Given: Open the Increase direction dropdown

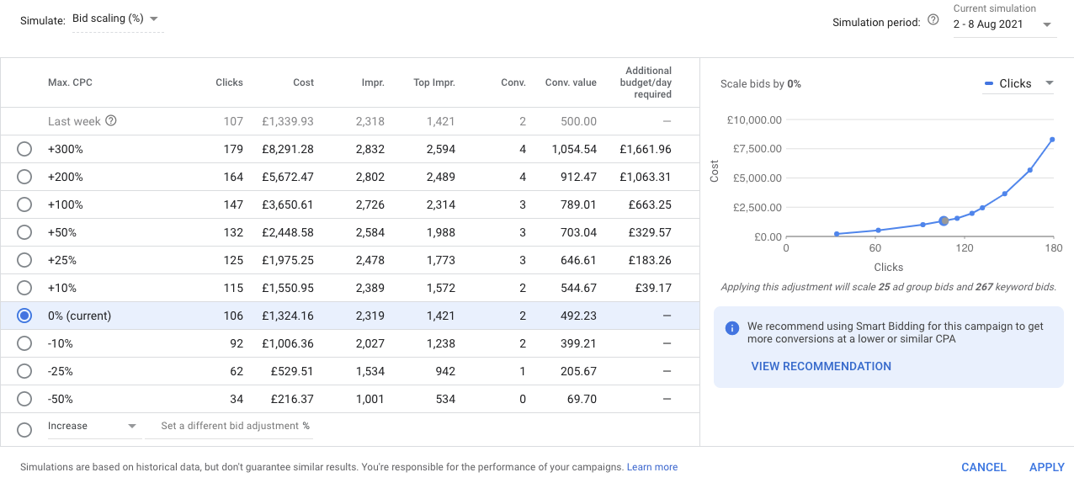Looking at the screenshot, I should click(x=93, y=427).
